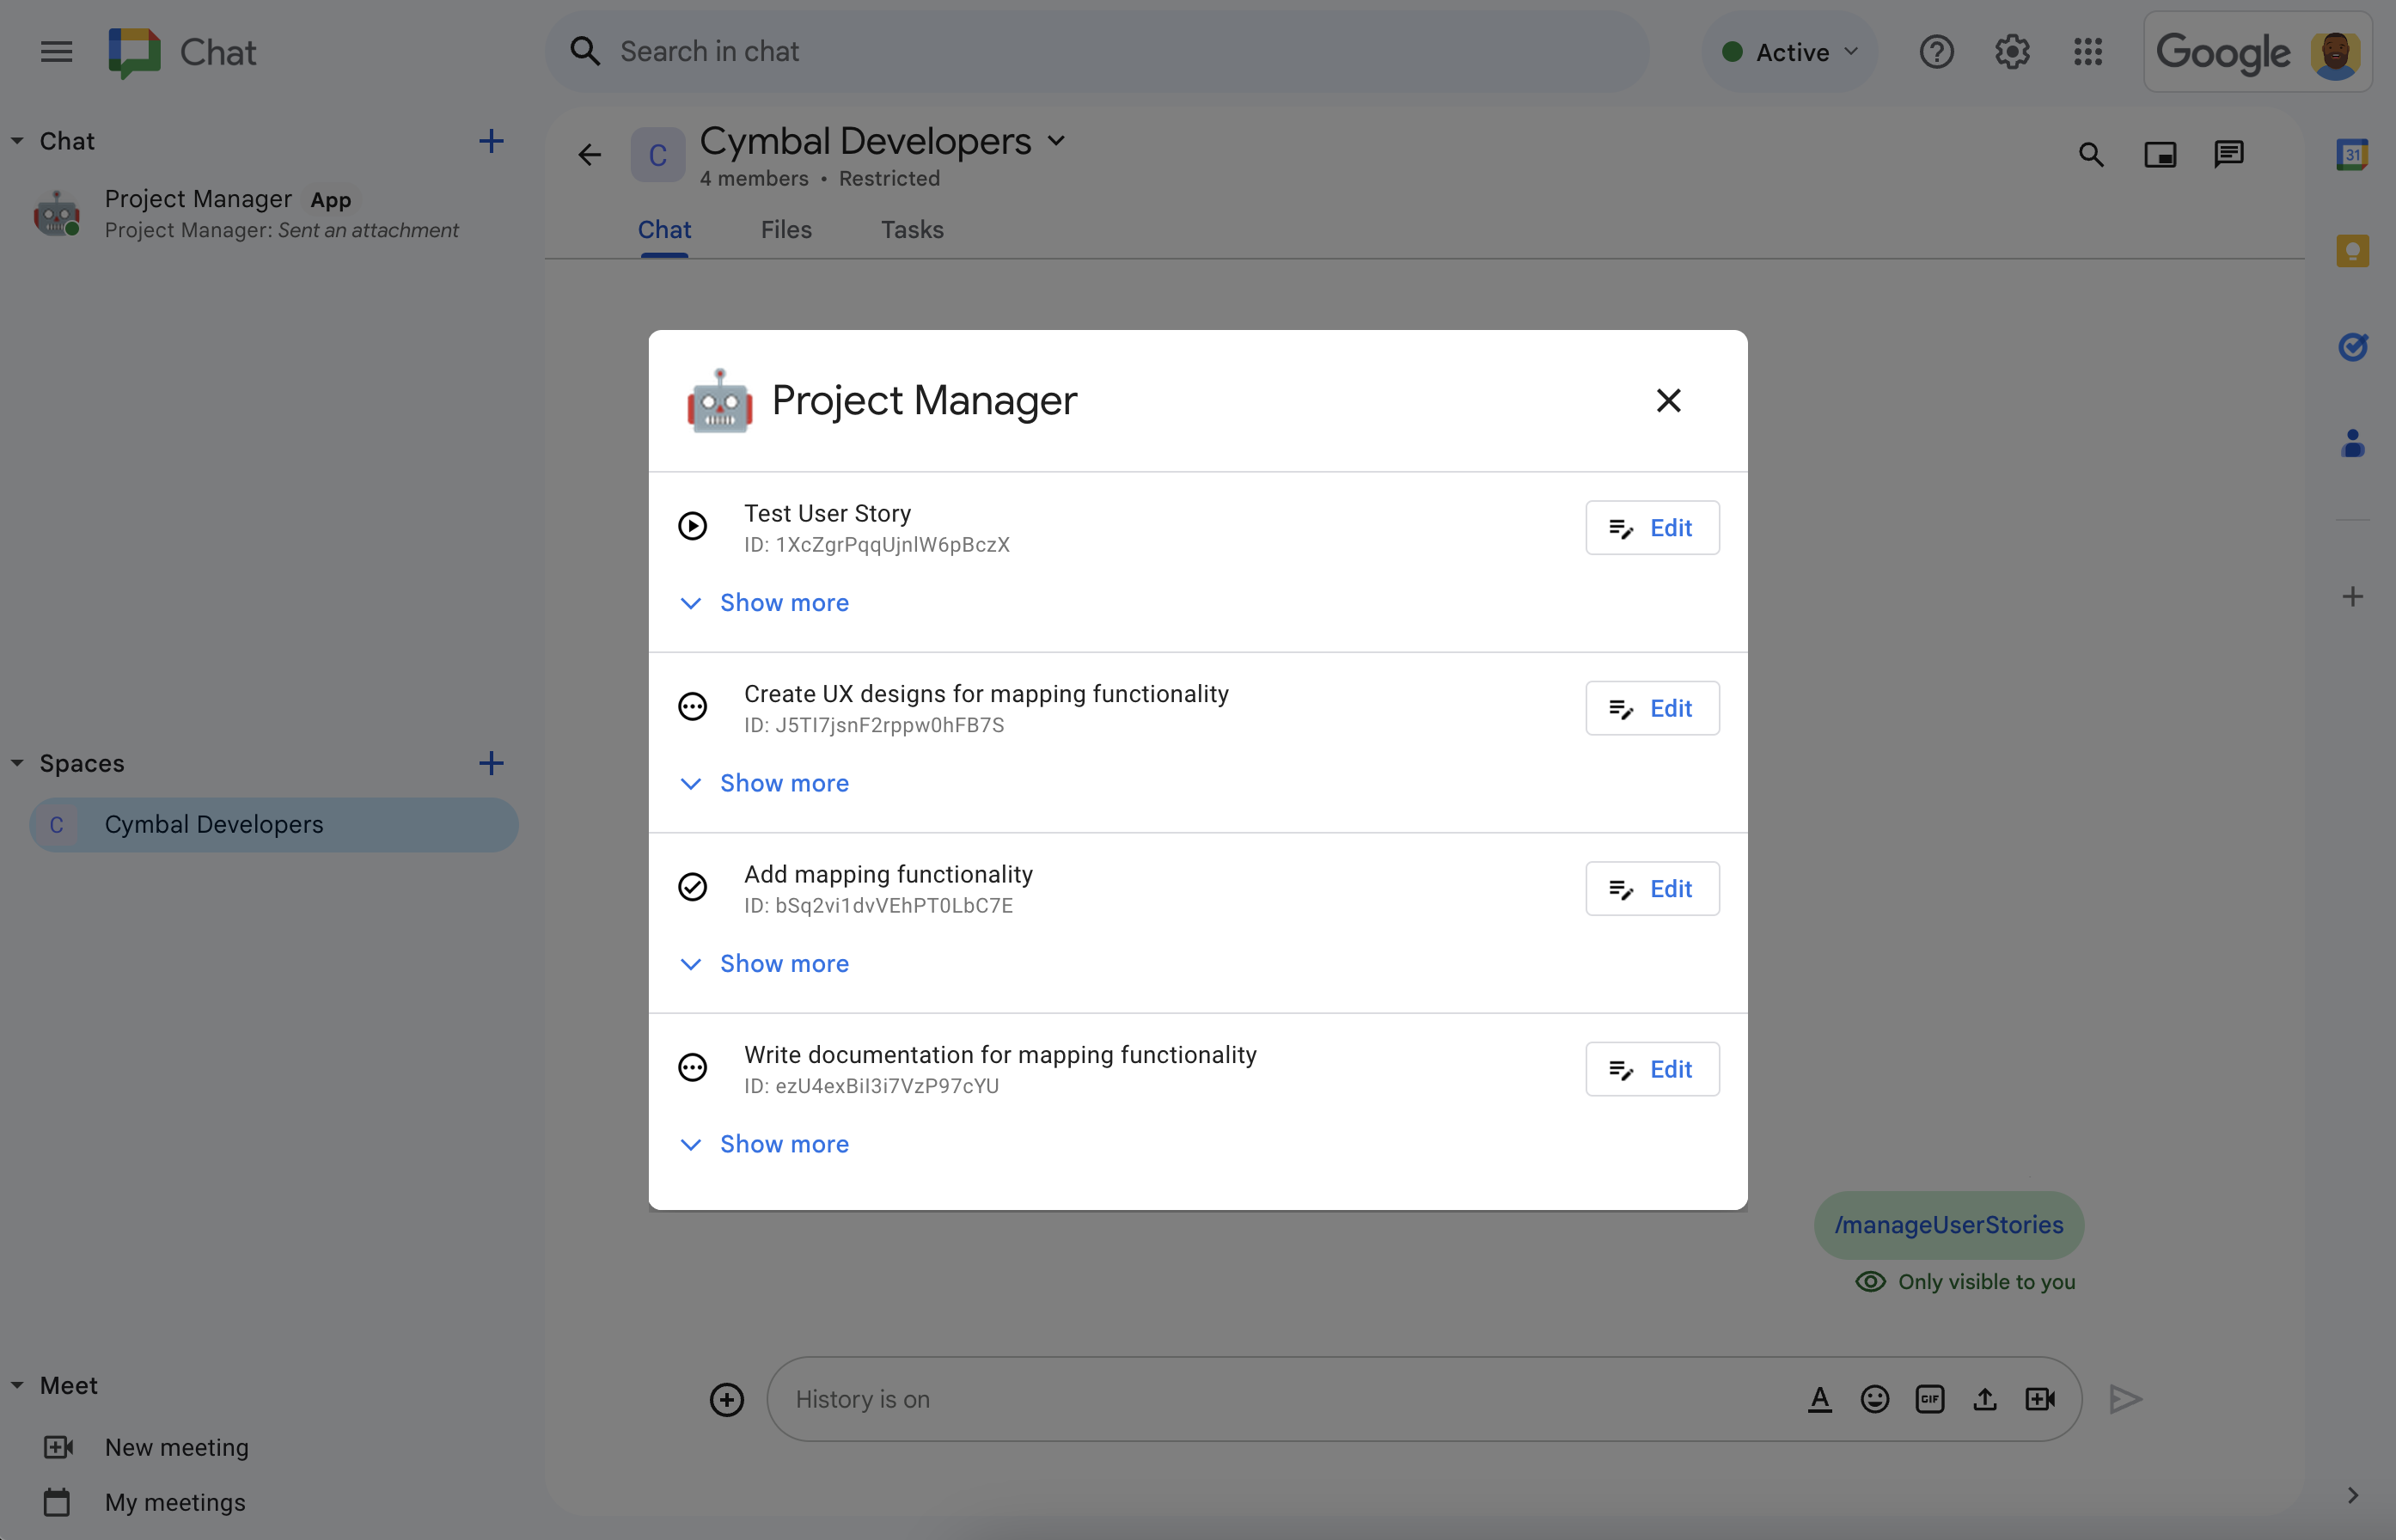Click the help question mark icon
Viewport: 2396px width, 1540px height.
pyautogui.click(x=1935, y=51)
